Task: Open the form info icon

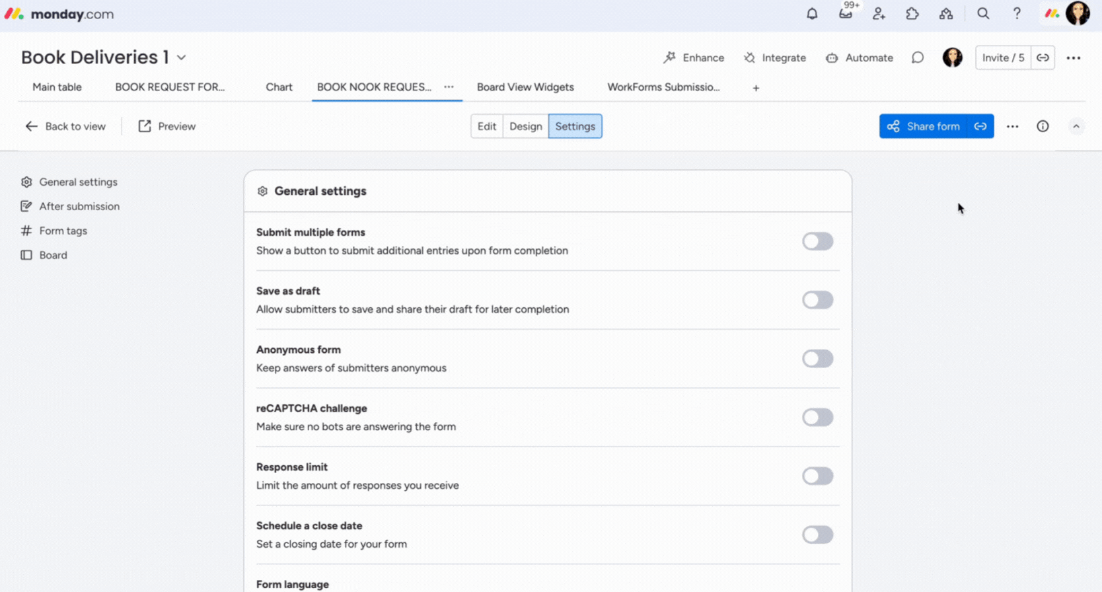Action: click(1043, 126)
